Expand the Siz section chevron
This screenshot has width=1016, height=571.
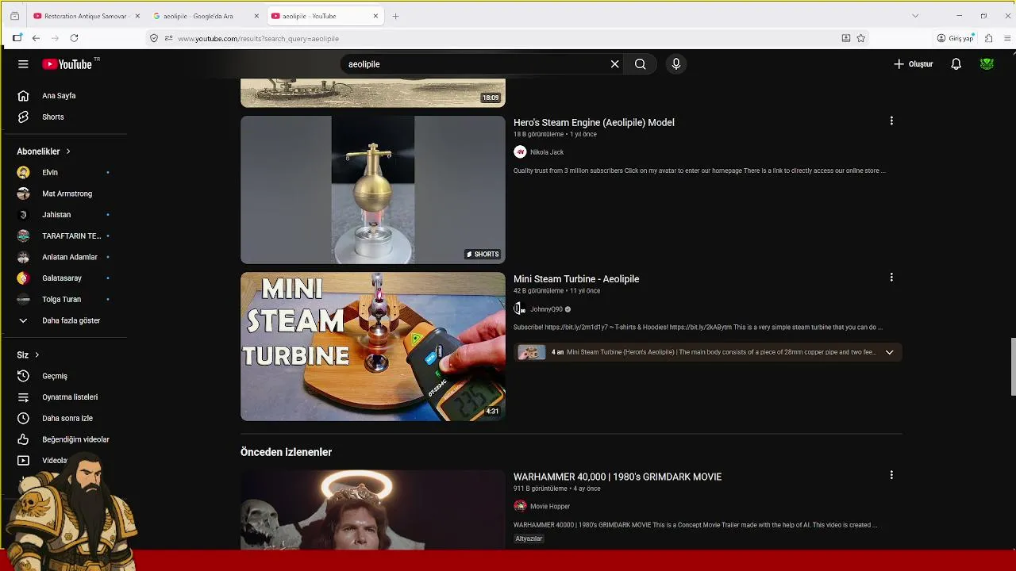click(37, 355)
